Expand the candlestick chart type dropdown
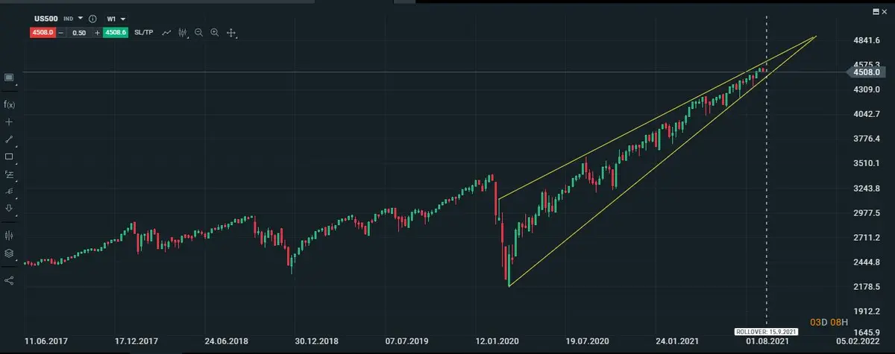Image resolution: width=895 pixels, height=354 pixels. coord(183,33)
